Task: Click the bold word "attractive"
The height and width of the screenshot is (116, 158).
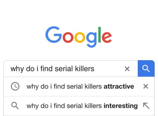Action: tap(119, 86)
